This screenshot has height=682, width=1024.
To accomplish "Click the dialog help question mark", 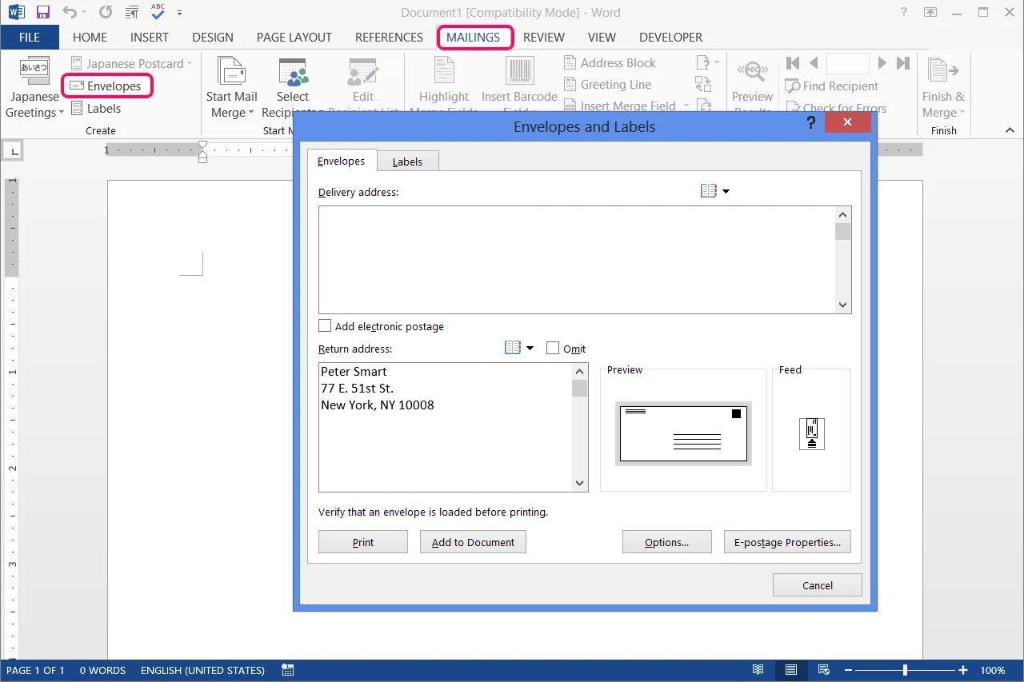I will tap(810, 122).
